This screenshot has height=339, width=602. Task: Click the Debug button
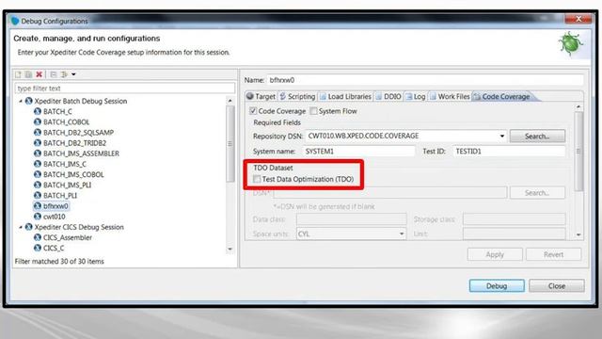point(497,286)
